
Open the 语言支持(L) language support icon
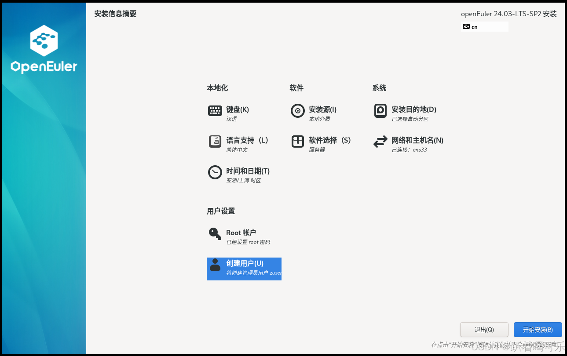[215, 142]
